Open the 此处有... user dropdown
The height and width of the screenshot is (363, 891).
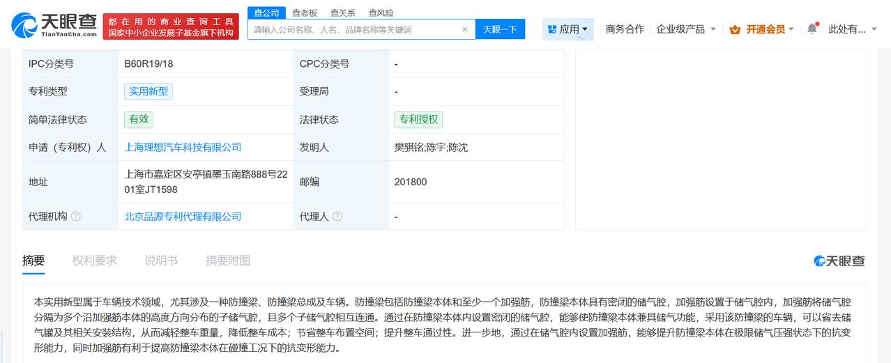(x=851, y=29)
